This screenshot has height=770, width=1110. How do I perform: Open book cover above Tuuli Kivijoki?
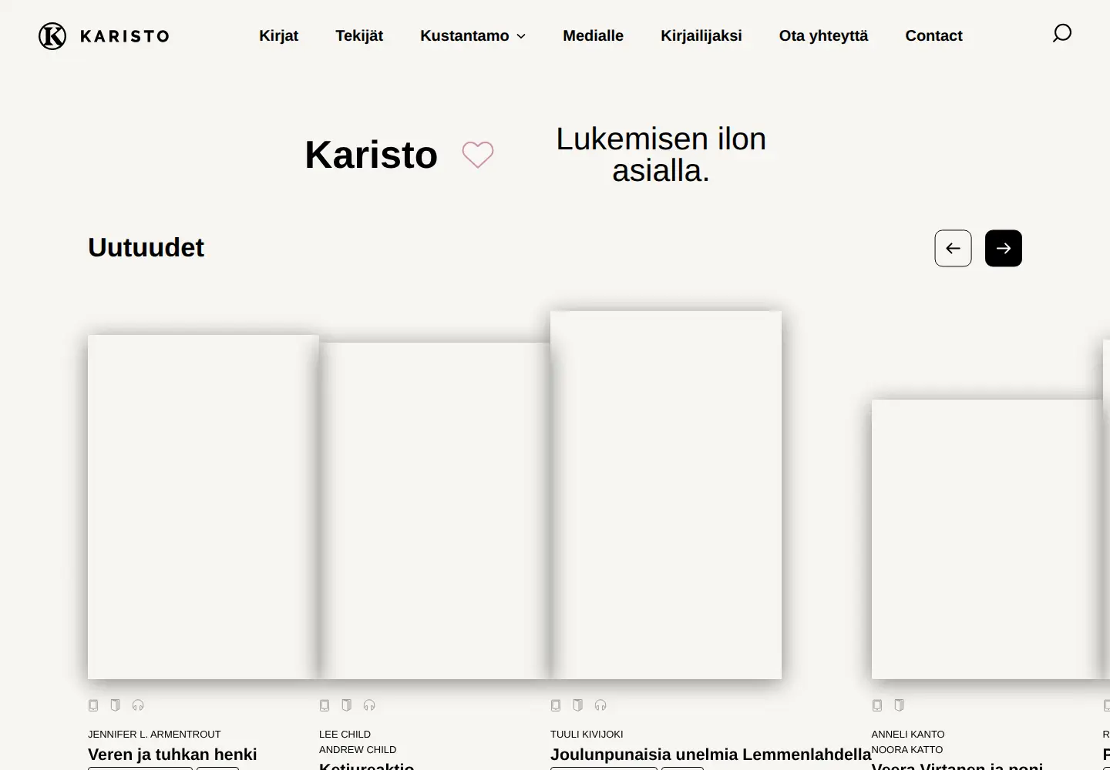[666, 495]
